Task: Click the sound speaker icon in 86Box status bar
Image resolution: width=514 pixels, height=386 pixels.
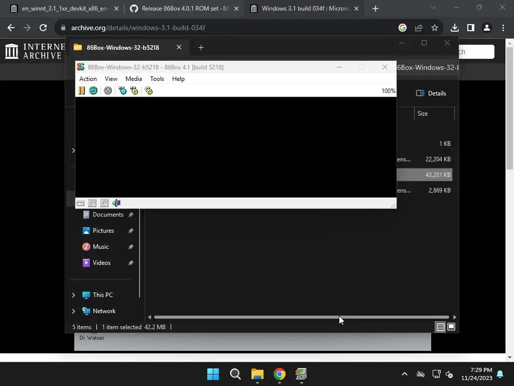Action: coord(116,203)
